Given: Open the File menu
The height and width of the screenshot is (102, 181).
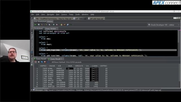Looking at the screenshot, I should pyautogui.click(x=33, y=14).
